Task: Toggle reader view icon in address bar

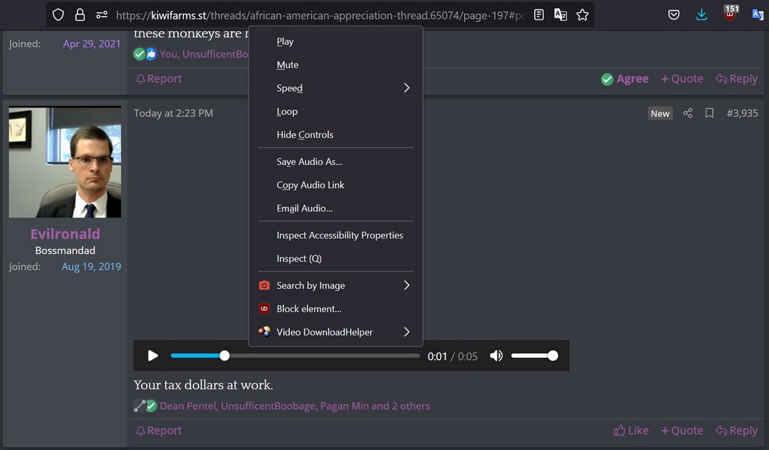Action: coord(538,15)
